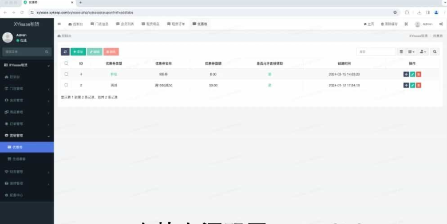Bookmark this page with the star icon
Viewport: 447px width, 224px height.
pos(395,13)
